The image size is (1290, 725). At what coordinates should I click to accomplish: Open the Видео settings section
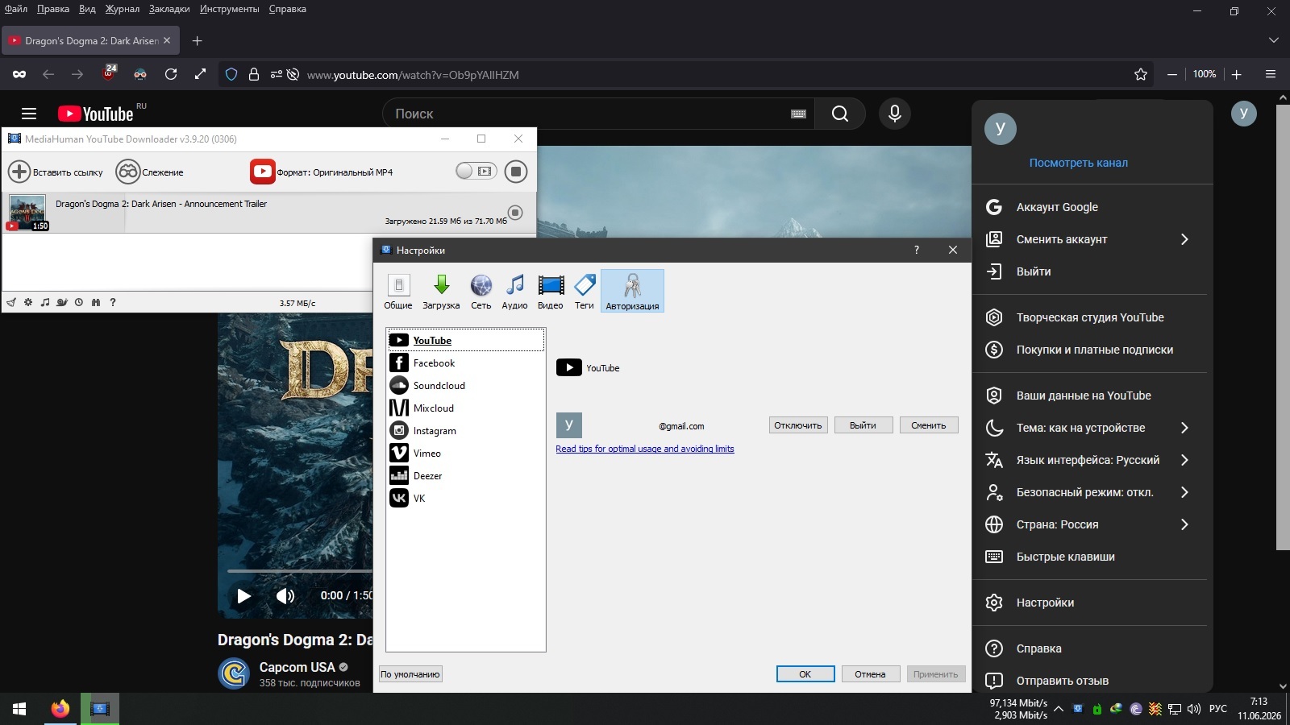point(551,291)
